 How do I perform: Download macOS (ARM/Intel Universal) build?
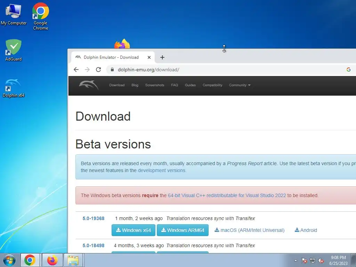tap(250, 230)
